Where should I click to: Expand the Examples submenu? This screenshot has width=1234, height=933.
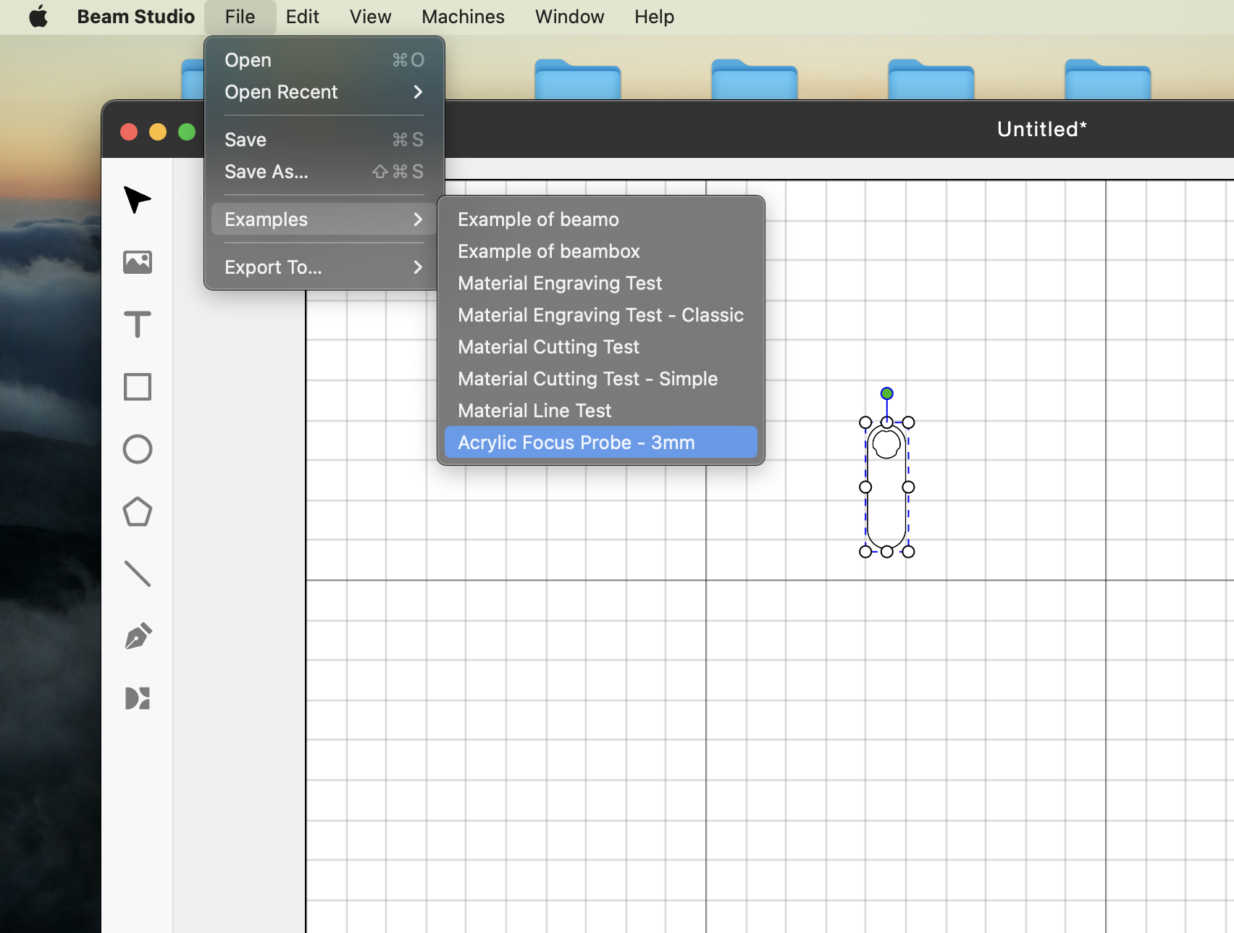[266, 219]
